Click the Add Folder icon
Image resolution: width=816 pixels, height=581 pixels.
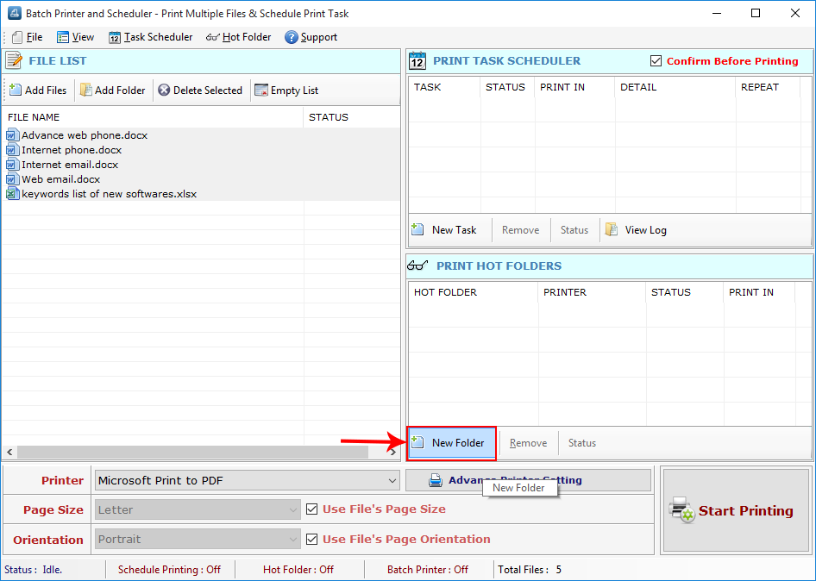85,90
